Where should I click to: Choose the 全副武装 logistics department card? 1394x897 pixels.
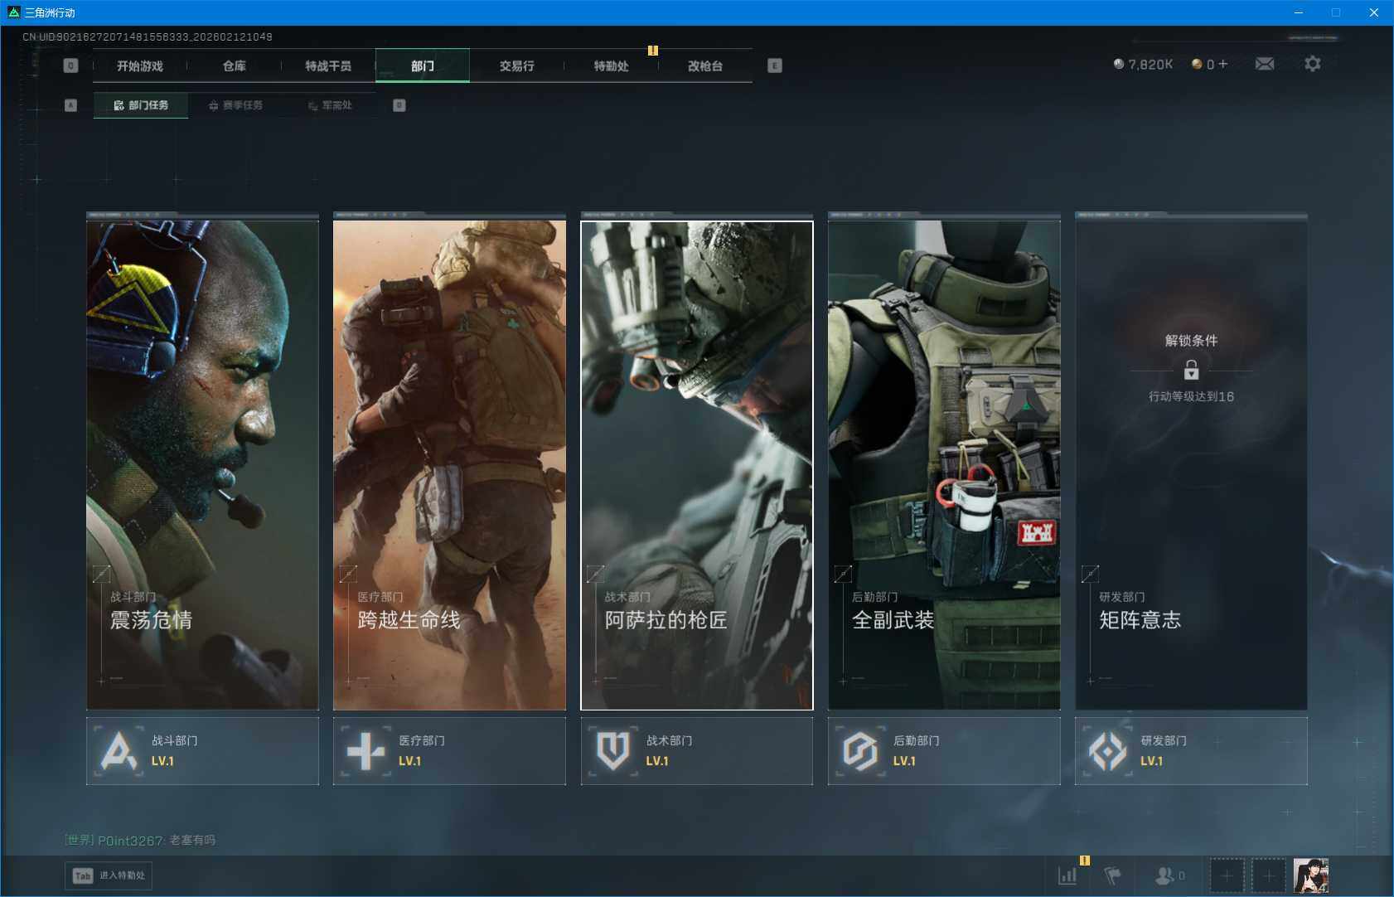(944, 464)
